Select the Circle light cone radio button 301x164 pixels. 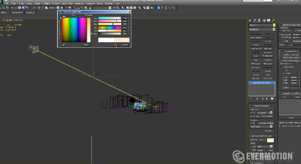(282, 41)
